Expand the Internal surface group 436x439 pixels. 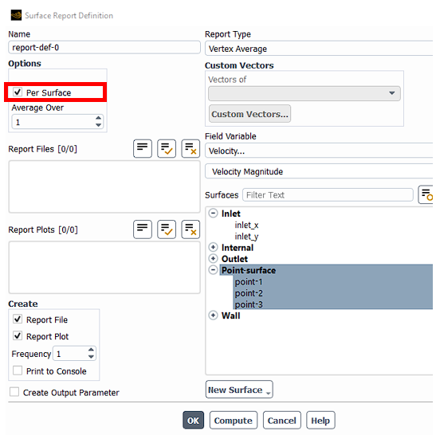[213, 247]
